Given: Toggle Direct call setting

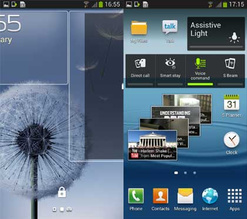Looking at the screenshot, I should 140,71.
